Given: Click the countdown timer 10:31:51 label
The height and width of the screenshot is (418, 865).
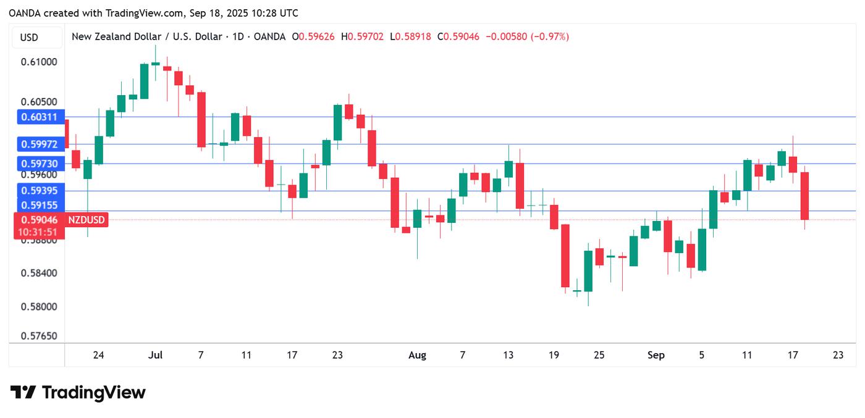Looking at the screenshot, I should coord(40,232).
